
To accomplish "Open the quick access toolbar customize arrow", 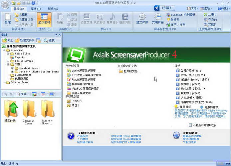I will [40, 3].
